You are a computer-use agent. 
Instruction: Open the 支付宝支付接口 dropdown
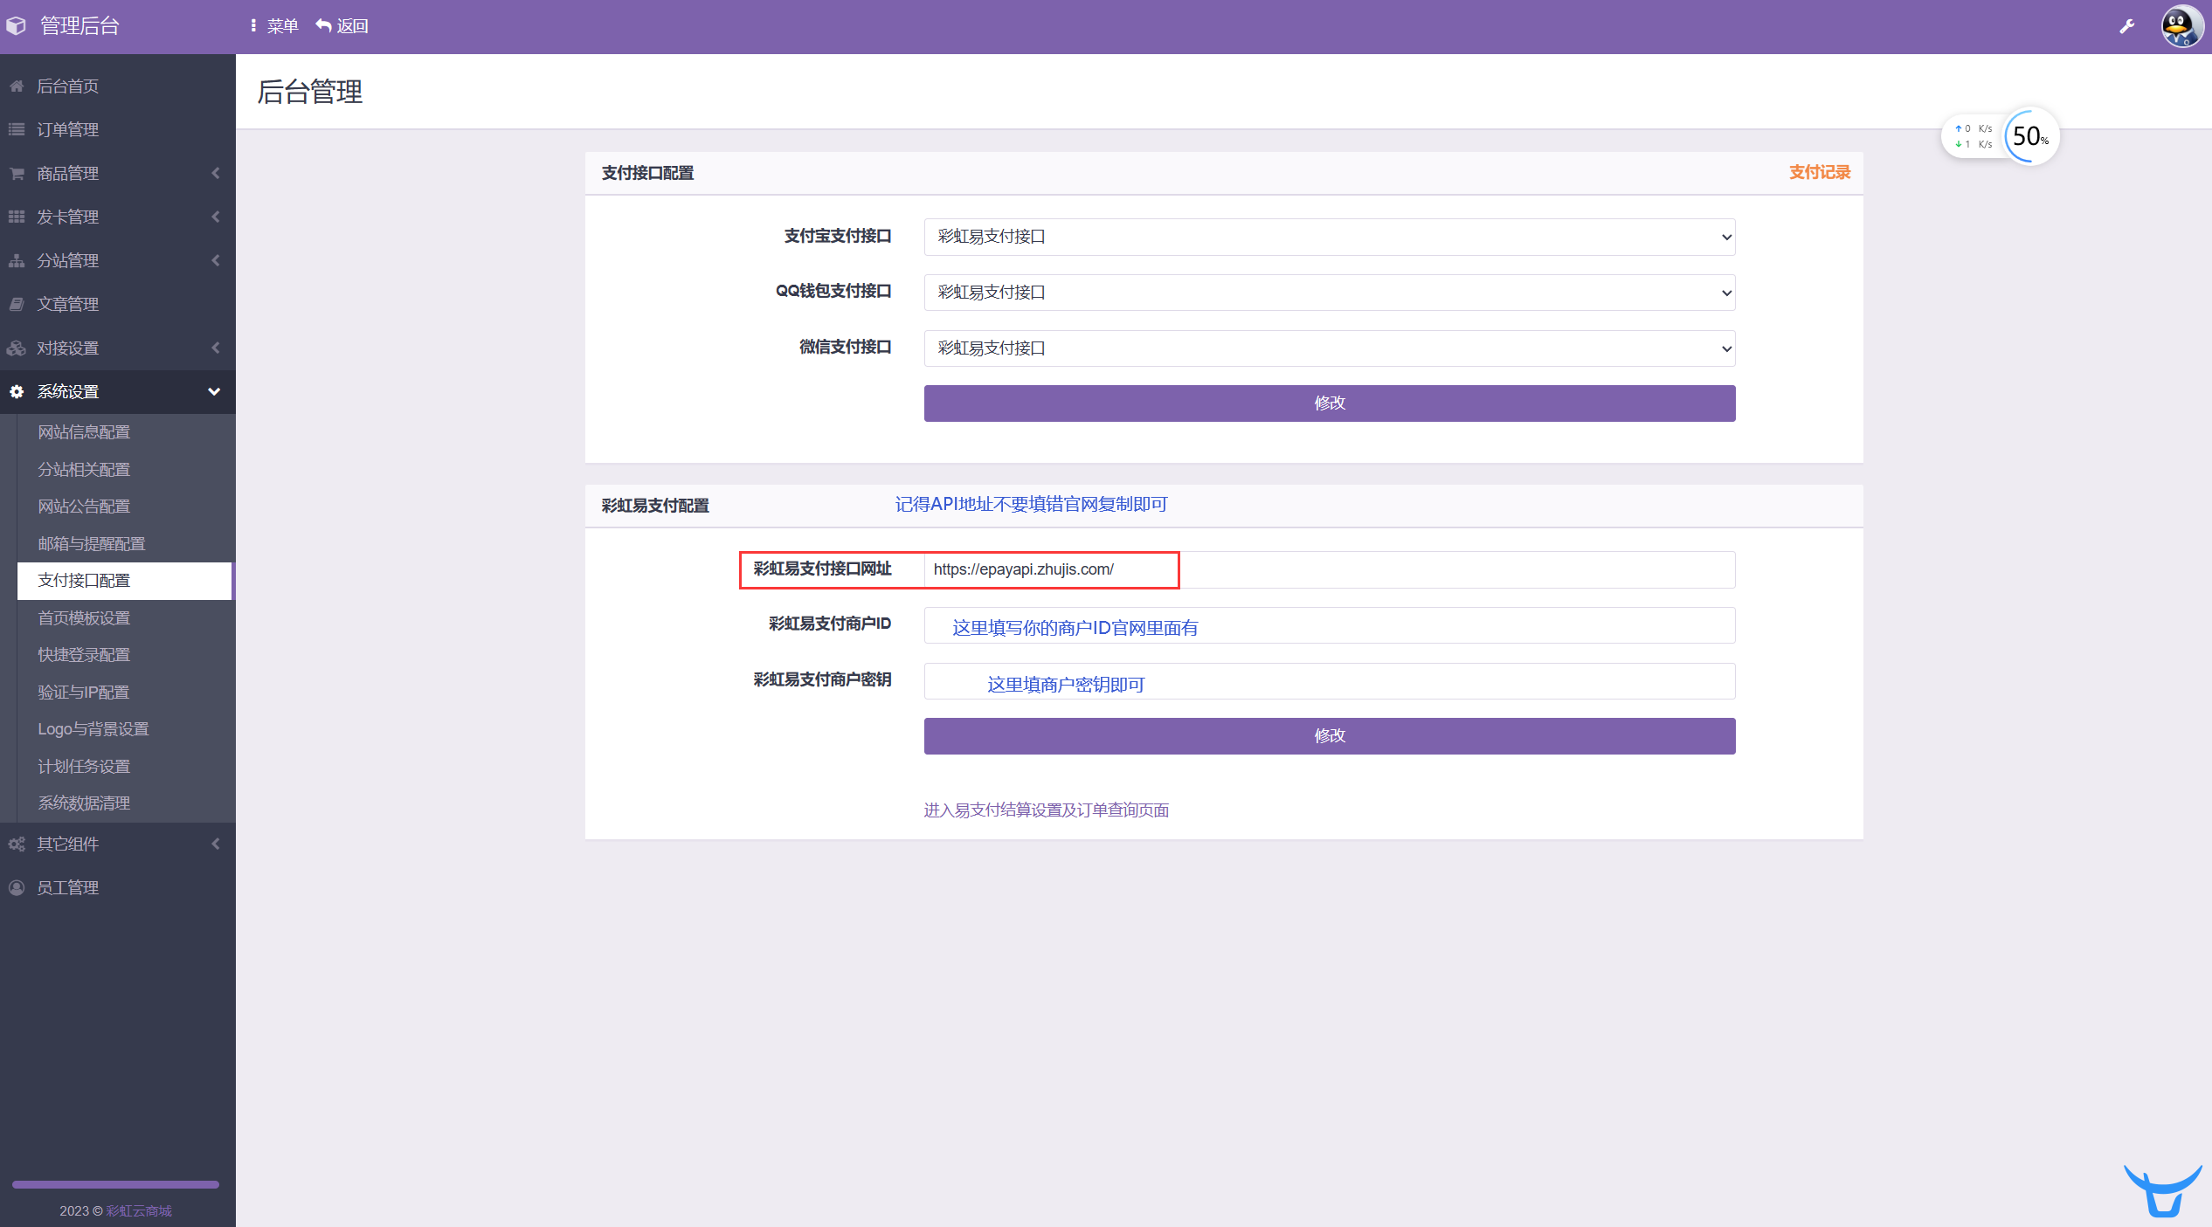(x=1329, y=237)
